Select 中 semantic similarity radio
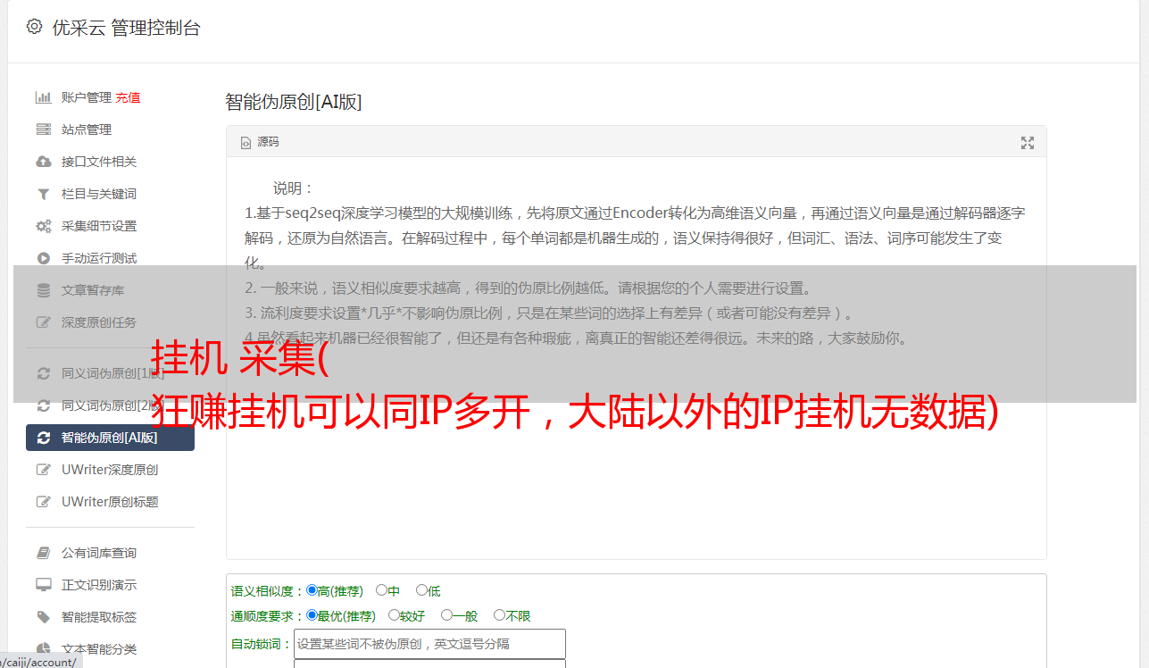Screen dimensions: 1149x668 [381, 590]
